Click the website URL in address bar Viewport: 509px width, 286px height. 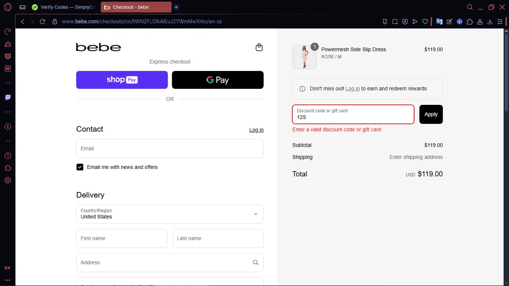[x=142, y=22]
